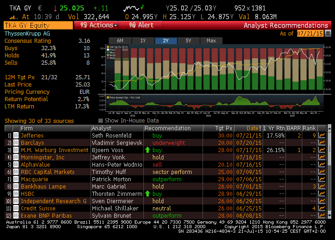
Task: Sort by the Recommendation column header
Action: (173, 128)
